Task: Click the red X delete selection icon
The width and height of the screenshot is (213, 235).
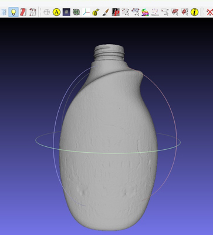Action: [209, 12]
